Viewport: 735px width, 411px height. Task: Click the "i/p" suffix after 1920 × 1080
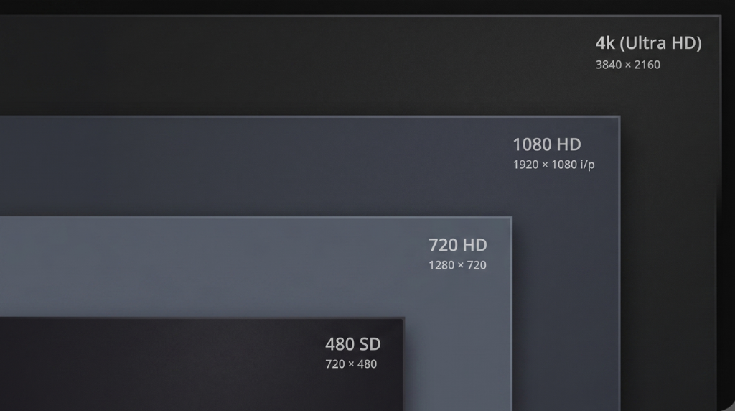(587, 165)
